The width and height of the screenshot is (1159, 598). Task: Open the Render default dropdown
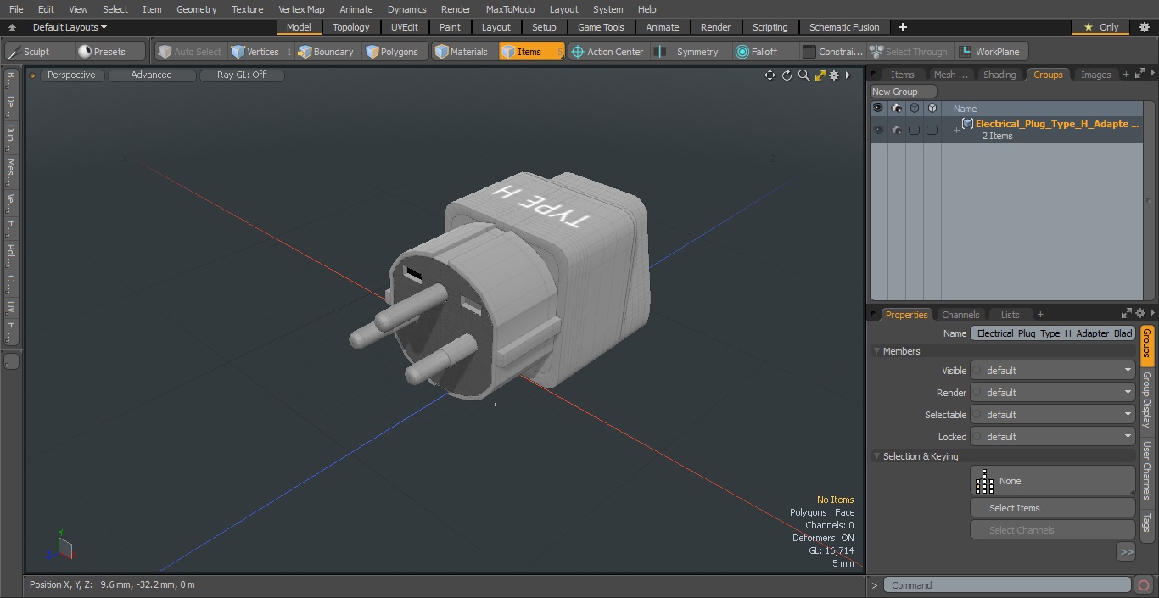point(1059,393)
